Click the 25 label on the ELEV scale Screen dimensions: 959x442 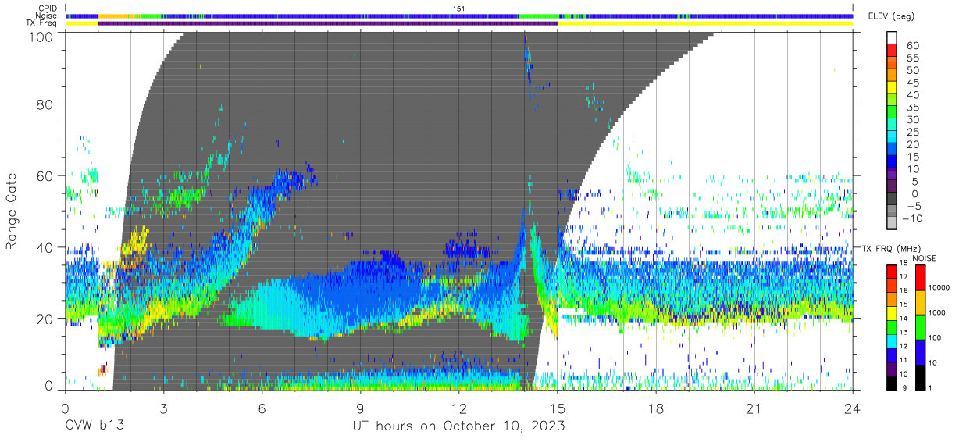click(x=912, y=132)
